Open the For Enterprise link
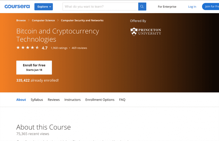Screen dimensions: 219x141 (167, 7)
